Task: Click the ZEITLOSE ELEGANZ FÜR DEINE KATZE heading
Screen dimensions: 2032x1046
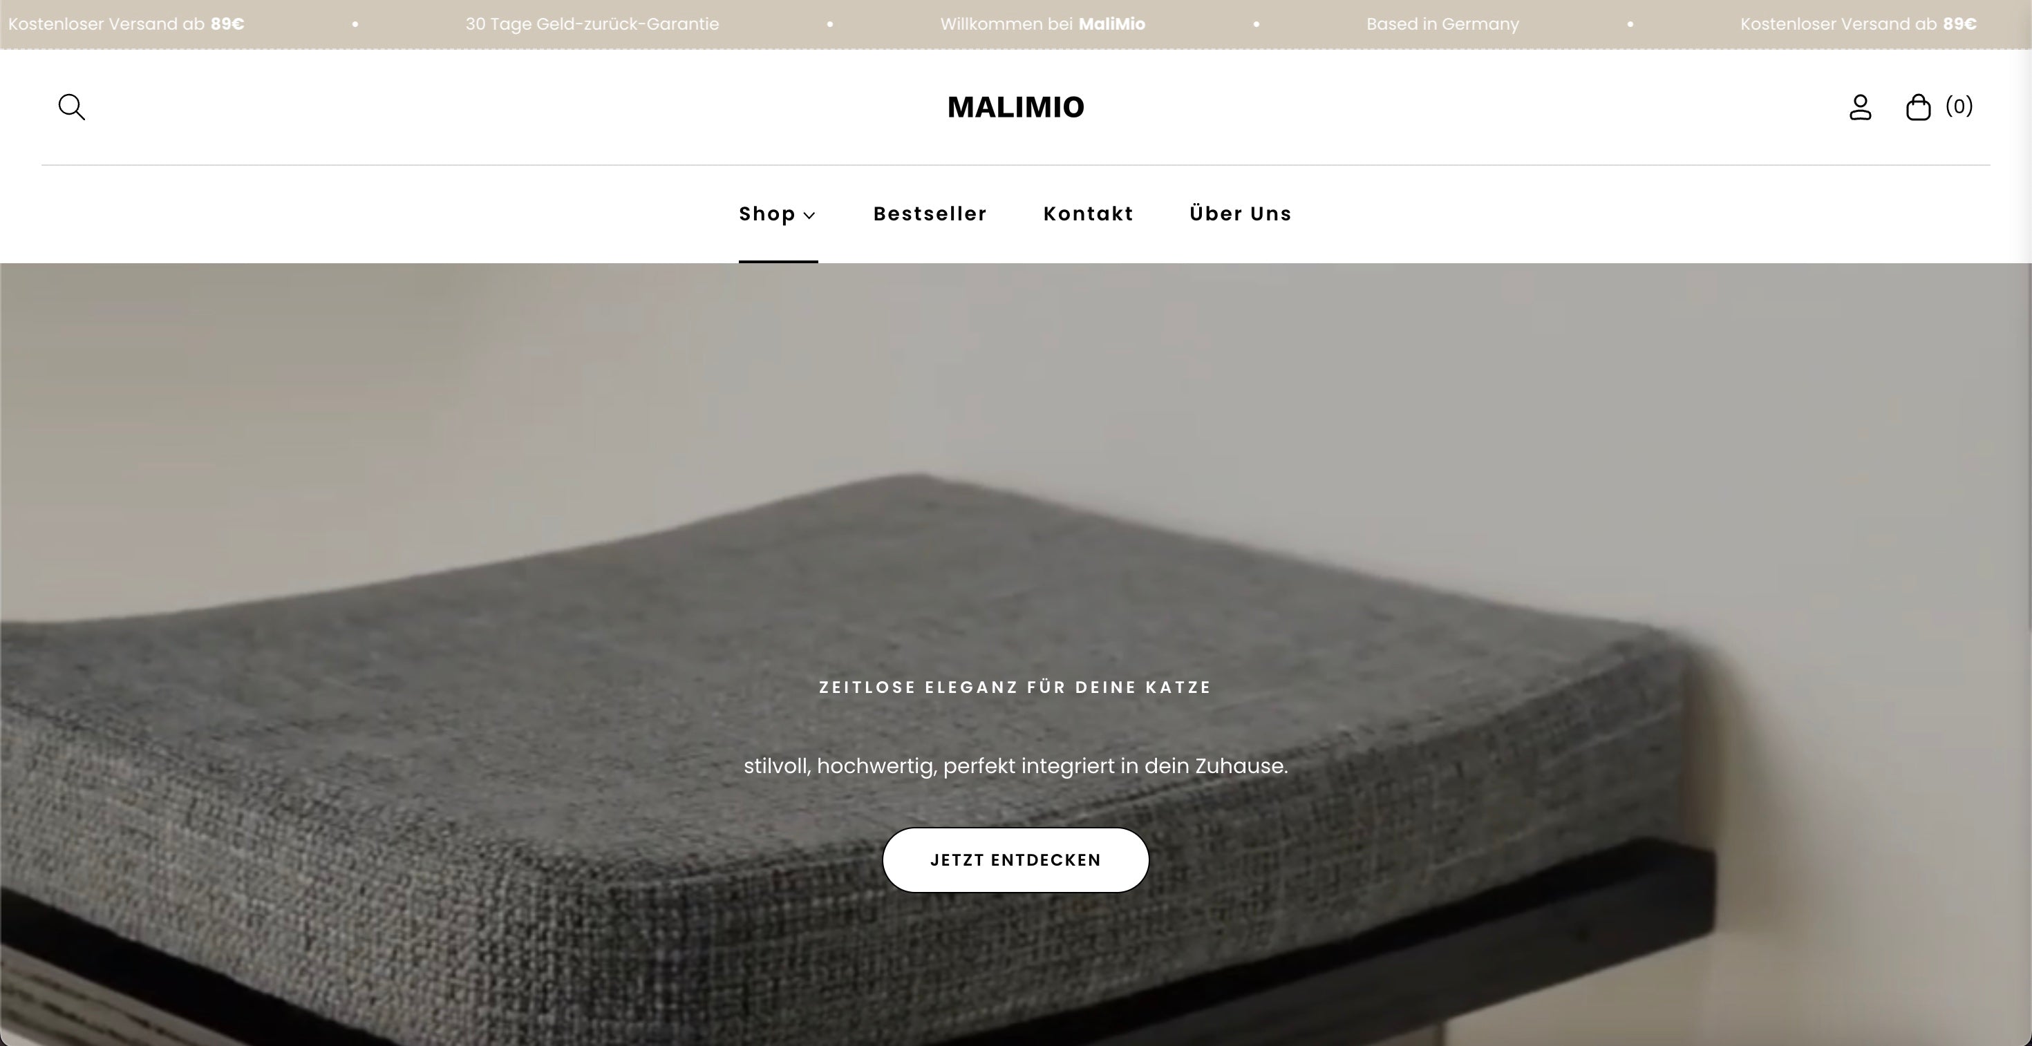Action: (x=1015, y=687)
